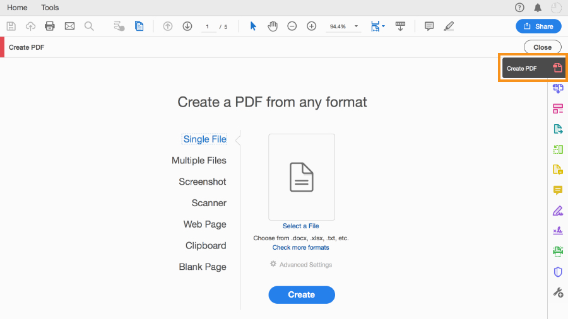The height and width of the screenshot is (319, 568).
Task: Click the Print icon in toolbar
Action: [x=50, y=26]
